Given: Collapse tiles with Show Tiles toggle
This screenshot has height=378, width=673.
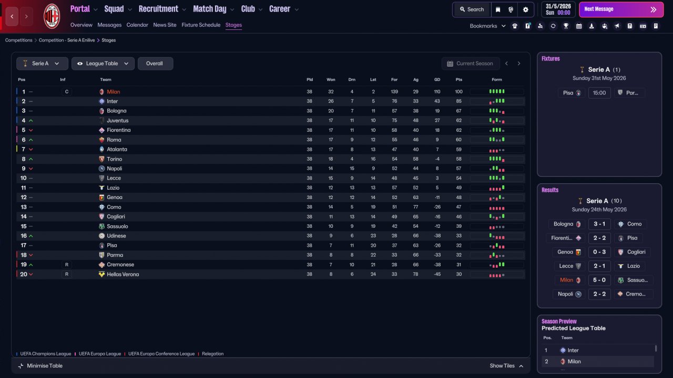Looking at the screenshot, I should coord(507,366).
